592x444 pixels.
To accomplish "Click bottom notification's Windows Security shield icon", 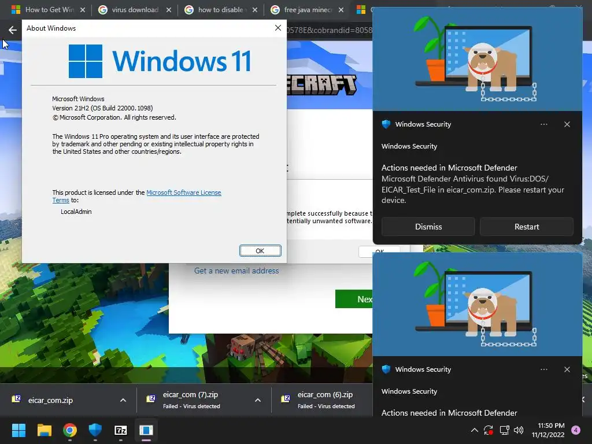I will (386, 369).
